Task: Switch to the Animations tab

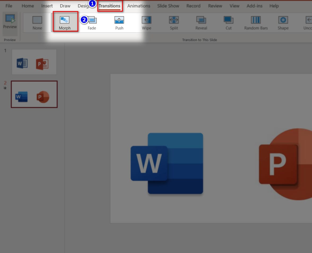Action: [x=139, y=6]
